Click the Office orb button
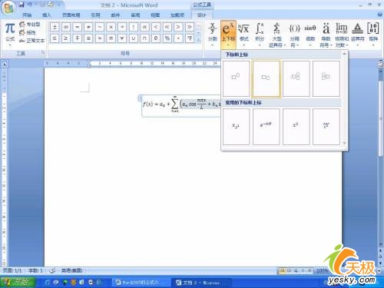 coord(8,8)
